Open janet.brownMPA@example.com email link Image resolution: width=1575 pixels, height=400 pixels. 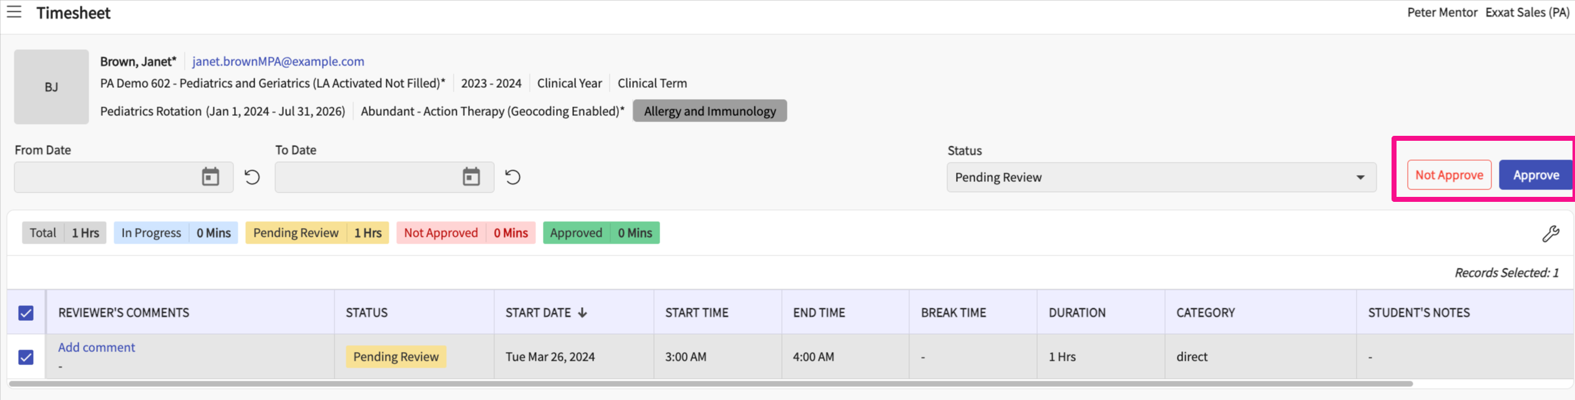click(x=278, y=61)
